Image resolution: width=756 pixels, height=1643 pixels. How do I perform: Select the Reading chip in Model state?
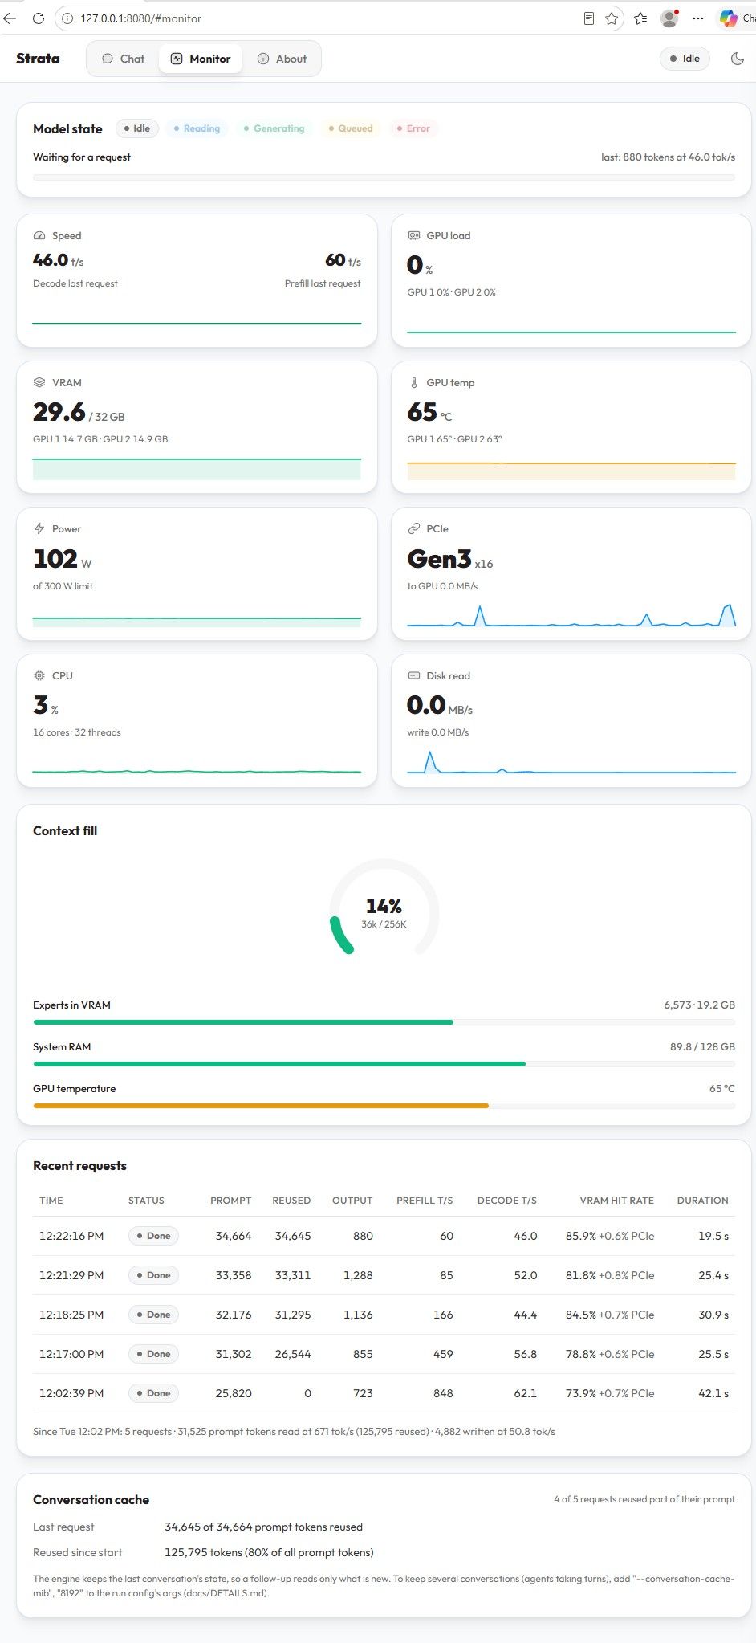point(197,128)
